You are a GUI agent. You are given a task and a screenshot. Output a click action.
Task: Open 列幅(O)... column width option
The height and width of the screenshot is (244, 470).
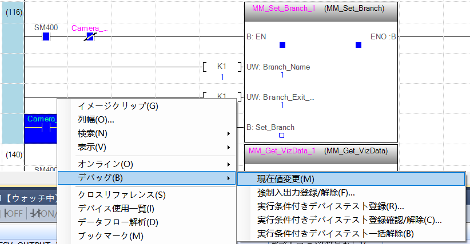pos(96,120)
